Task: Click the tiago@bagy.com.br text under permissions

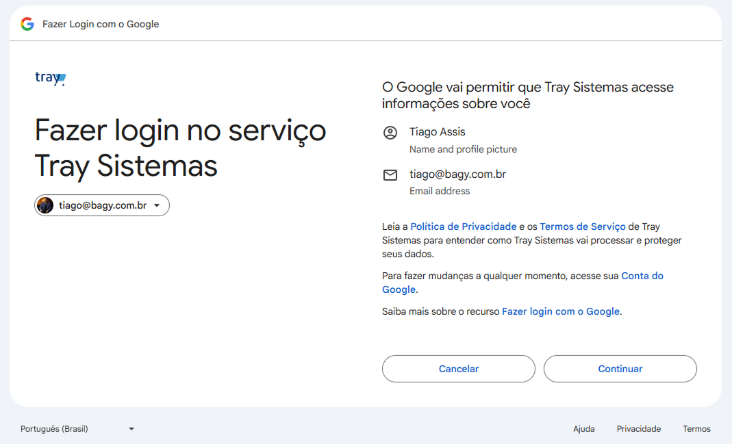Action: click(x=457, y=174)
